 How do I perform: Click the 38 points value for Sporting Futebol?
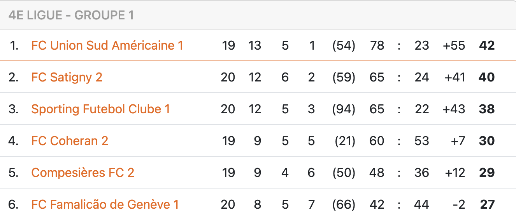(487, 109)
